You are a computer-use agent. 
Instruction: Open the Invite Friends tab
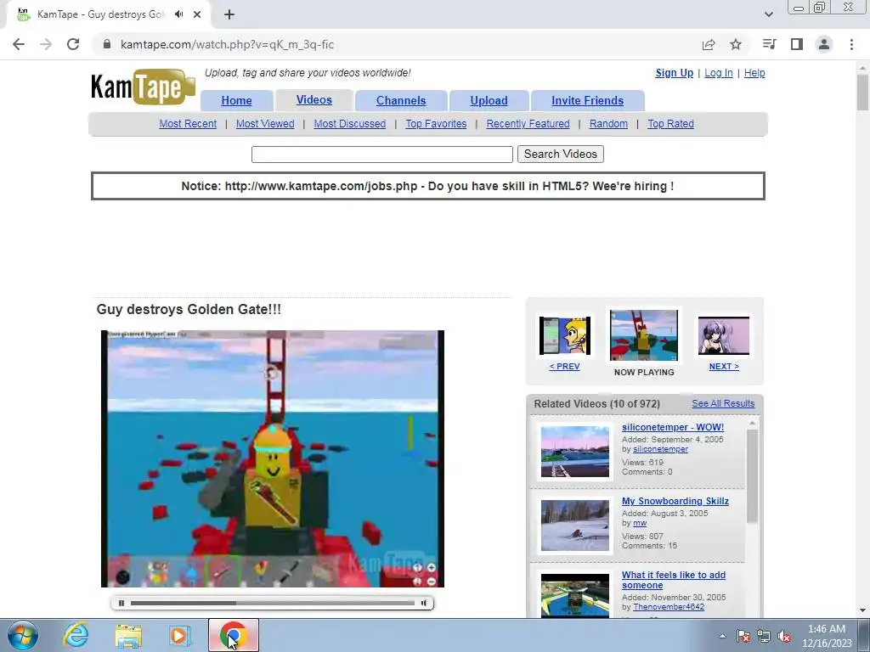pyautogui.click(x=588, y=100)
